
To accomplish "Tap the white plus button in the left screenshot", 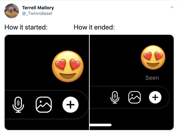I will [x=70, y=105].
